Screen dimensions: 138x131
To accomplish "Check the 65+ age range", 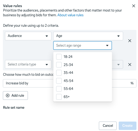I will (x=59, y=97).
